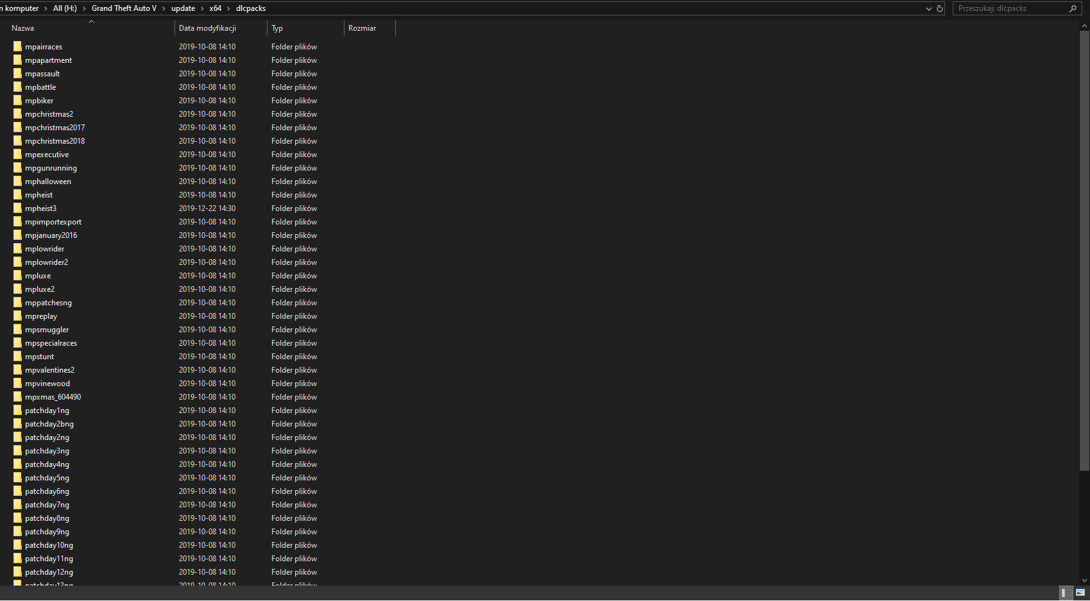This screenshot has width=1090, height=601.
Task: Expand the chevron after Grand Theft Auto V
Action: click(x=164, y=8)
